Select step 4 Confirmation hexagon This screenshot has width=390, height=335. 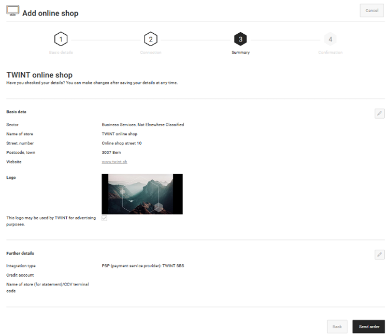coord(330,39)
